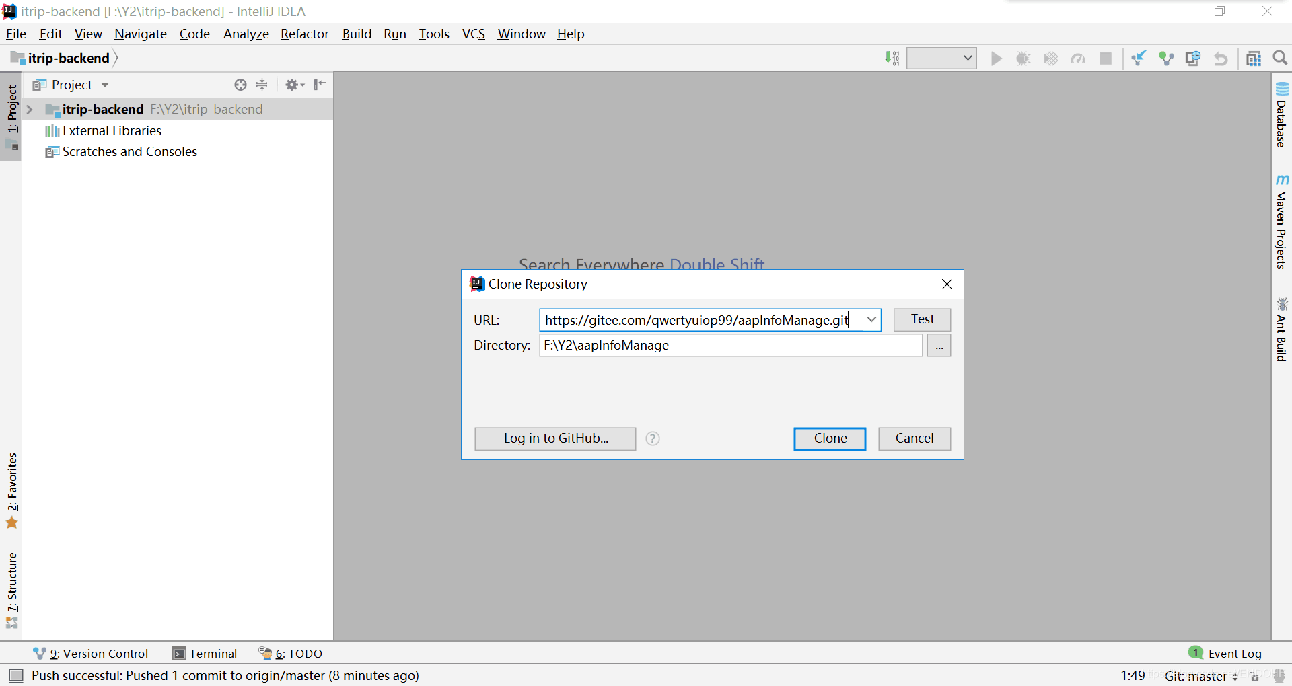The height and width of the screenshot is (686, 1292).
Task: Open the VCS menu
Action: (474, 34)
